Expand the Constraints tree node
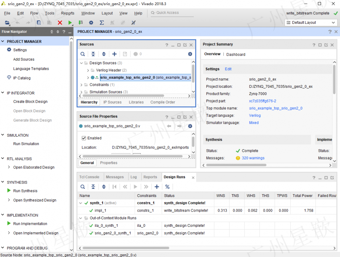 [82, 85]
